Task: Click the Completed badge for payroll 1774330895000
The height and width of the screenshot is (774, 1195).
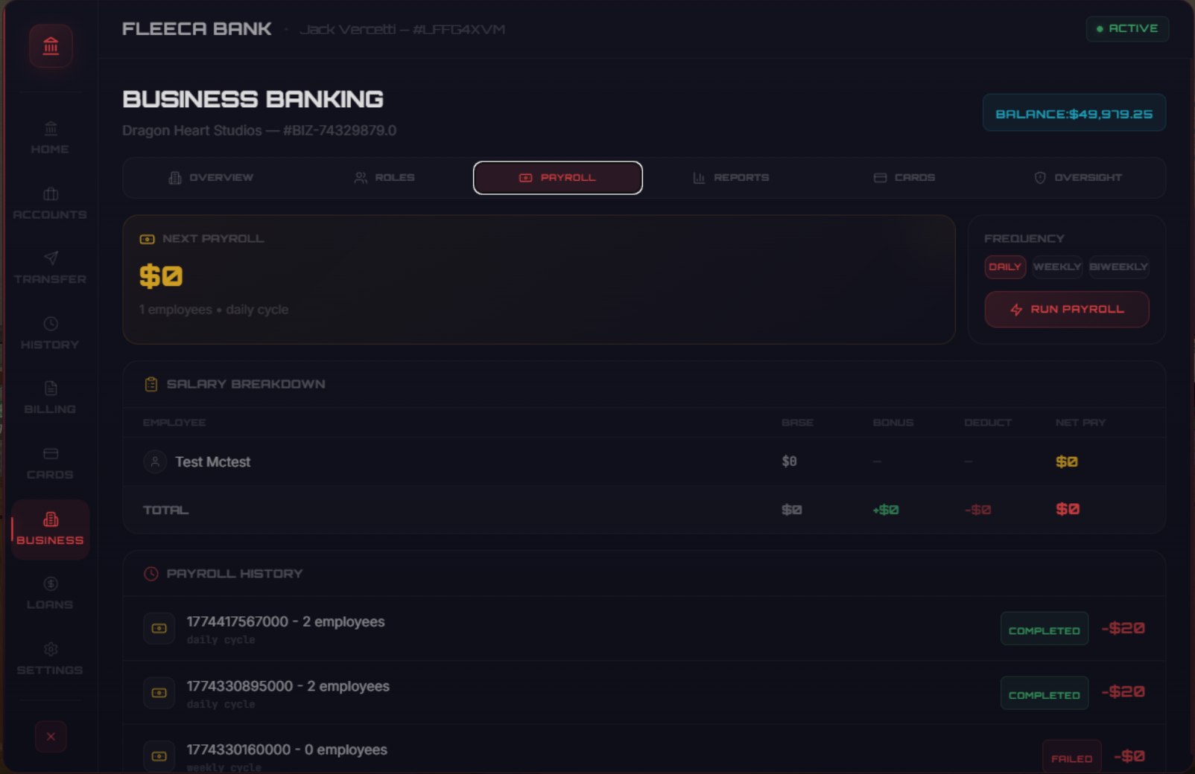Action: click(x=1045, y=693)
